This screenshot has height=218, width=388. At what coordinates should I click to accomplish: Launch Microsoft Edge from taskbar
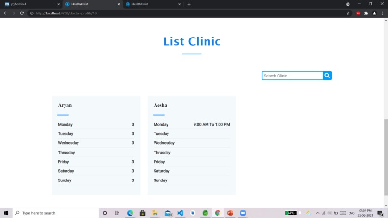click(130, 213)
